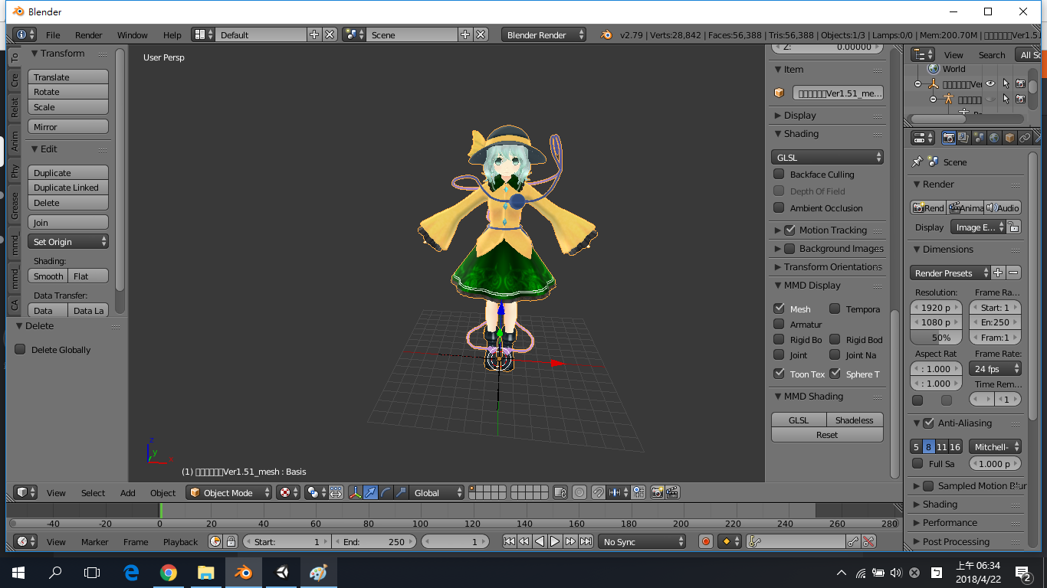Click the pin icon beside Scene
The image size is (1047, 588).
point(917,162)
